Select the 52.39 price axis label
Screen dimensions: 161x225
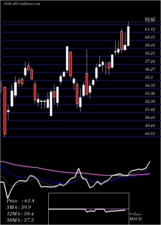click(x=150, y=102)
